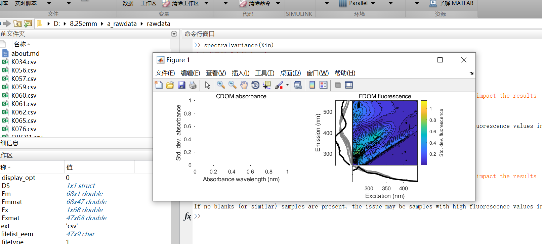Select K034.csv in file list

pos(24,62)
